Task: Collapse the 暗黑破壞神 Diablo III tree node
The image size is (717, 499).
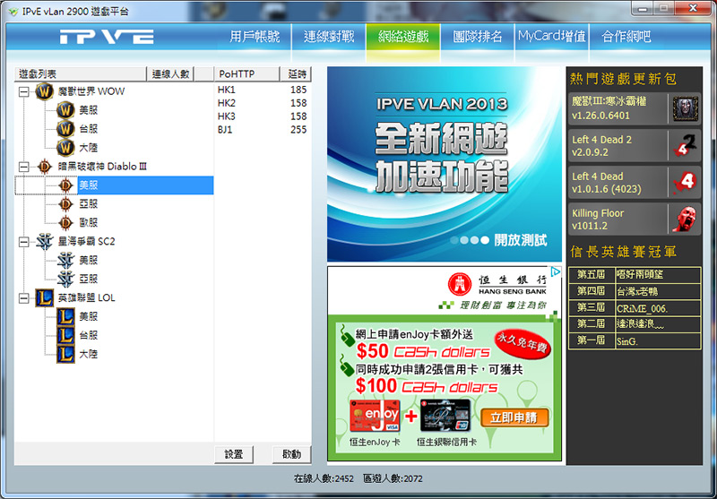Action: click(22, 167)
